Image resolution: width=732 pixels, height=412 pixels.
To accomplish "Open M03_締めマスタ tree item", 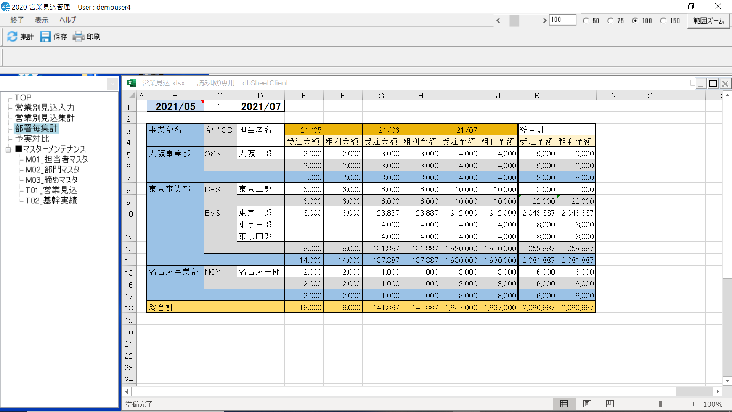I will point(51,180).
